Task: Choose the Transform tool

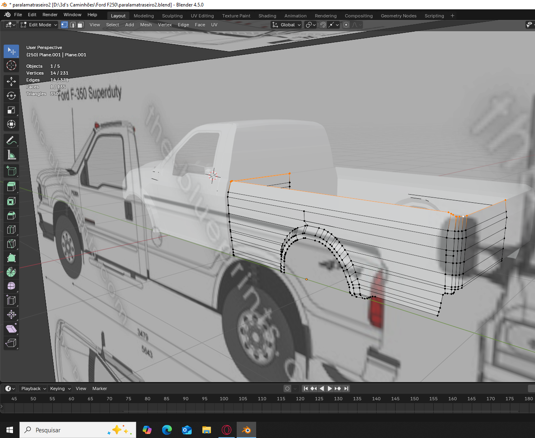Action: tap(11, 124)
